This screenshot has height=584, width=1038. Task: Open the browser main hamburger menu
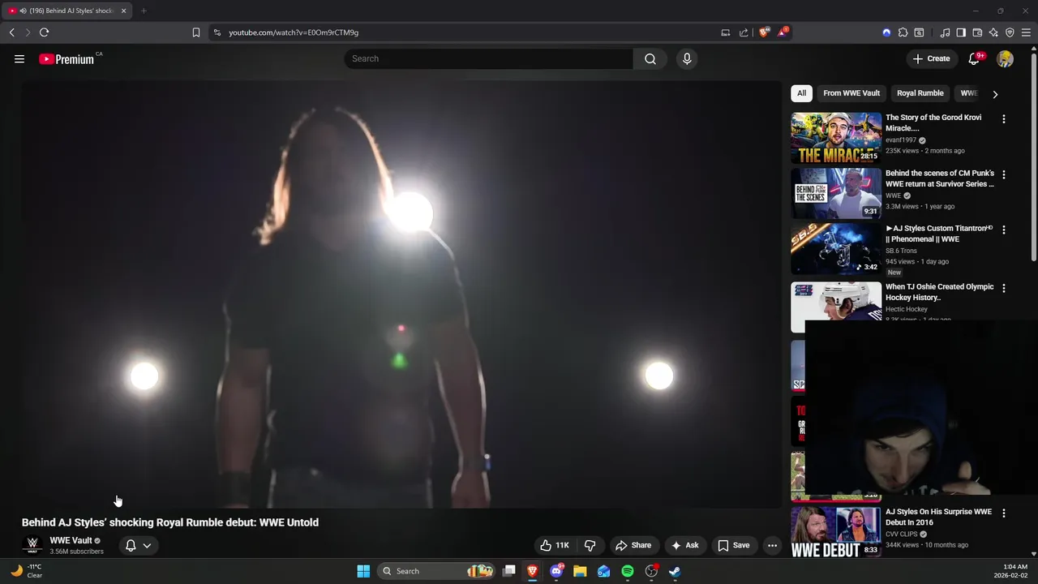(x=1027, y=32)
